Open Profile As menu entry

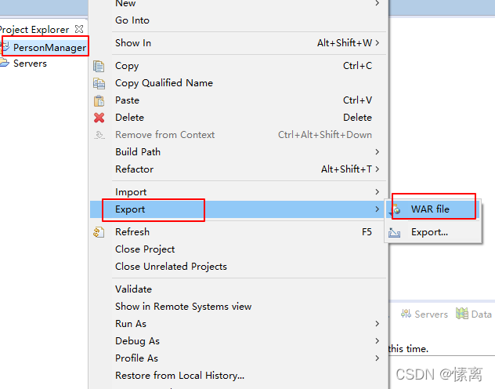238,358
